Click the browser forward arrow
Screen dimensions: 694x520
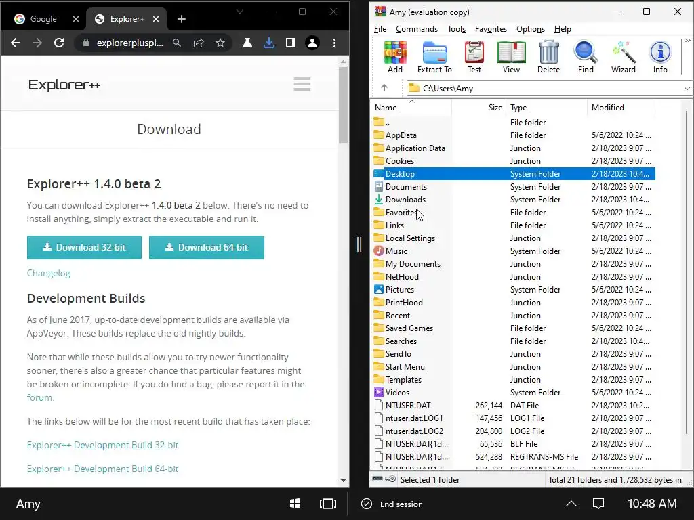37,43
